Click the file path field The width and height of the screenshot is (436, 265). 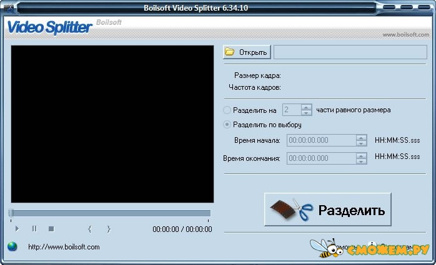(x=350, y=52)
